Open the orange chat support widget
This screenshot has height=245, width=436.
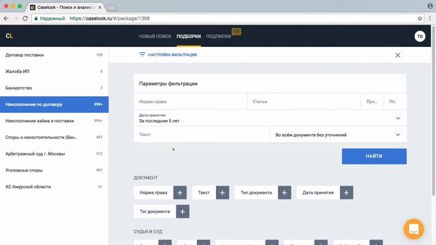coord(414,229)
